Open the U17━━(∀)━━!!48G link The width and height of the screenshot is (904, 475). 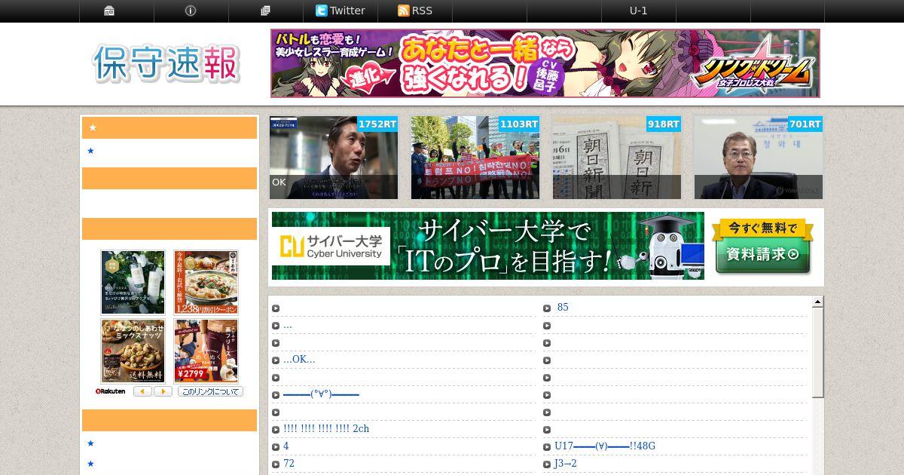[x=605, y=446]
